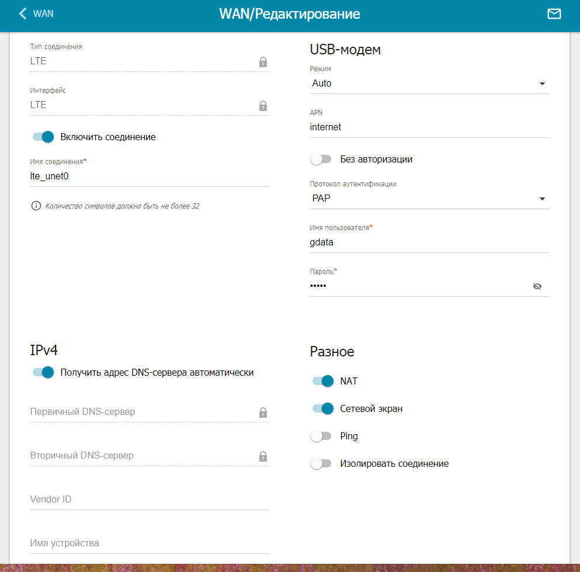Viewport: 580px width, 572px height.
Task: Enable the Без авторизации switch
Action: pos(321,159)
